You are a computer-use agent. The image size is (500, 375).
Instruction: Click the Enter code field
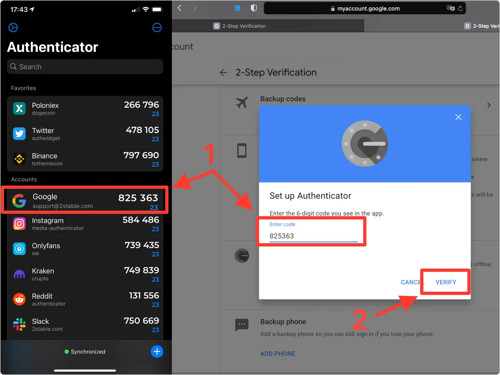pos(313,236)
